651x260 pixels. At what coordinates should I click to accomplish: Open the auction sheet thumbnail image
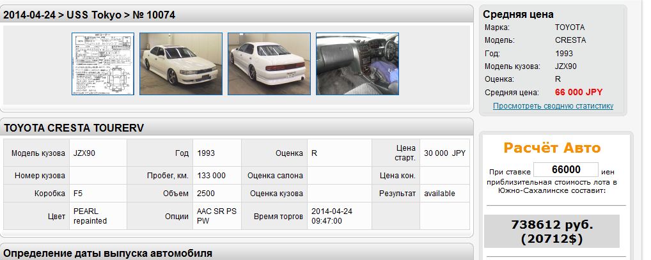pyautogui.click(x=102, y=64)
